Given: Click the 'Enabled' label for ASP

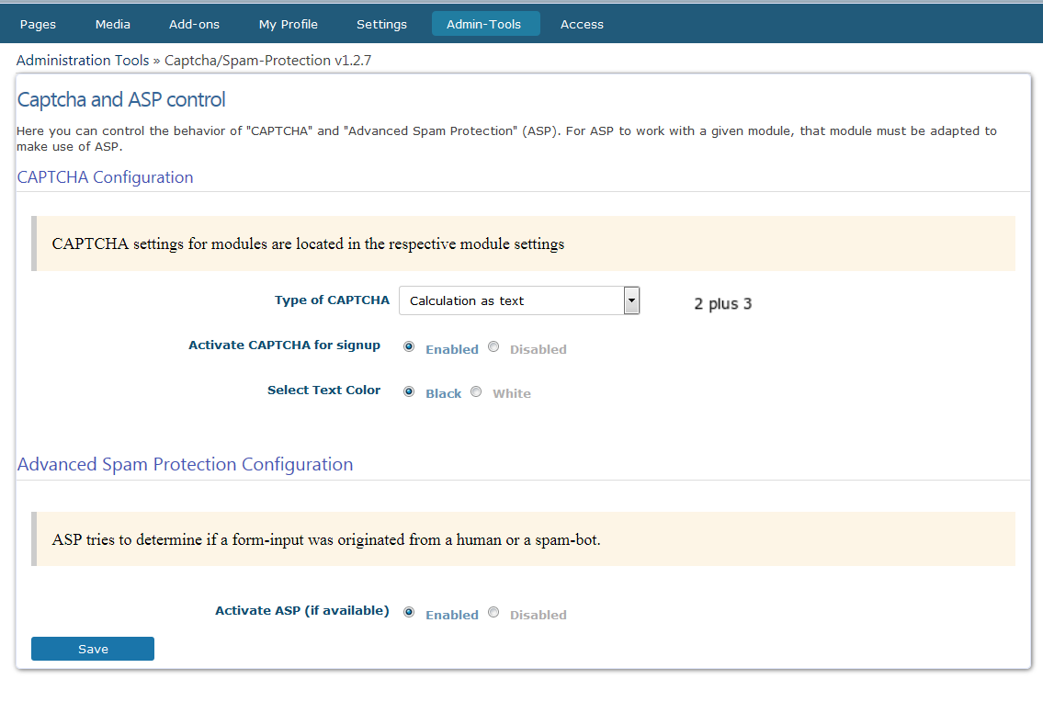Looking at the screenshot, I should [452, 615].
